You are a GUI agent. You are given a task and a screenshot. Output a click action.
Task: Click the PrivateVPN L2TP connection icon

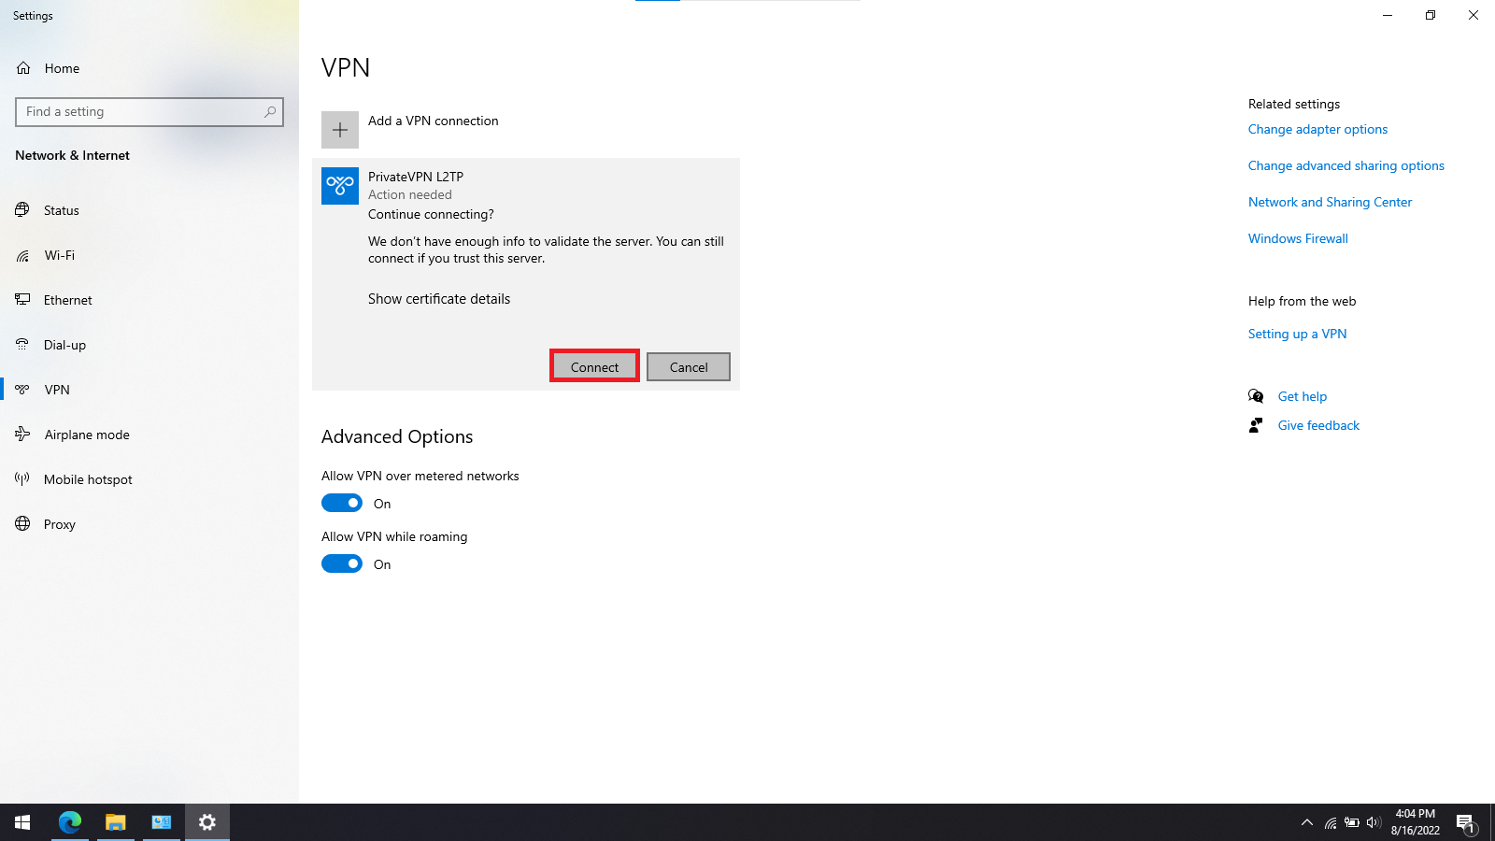(x=340, y=186)
